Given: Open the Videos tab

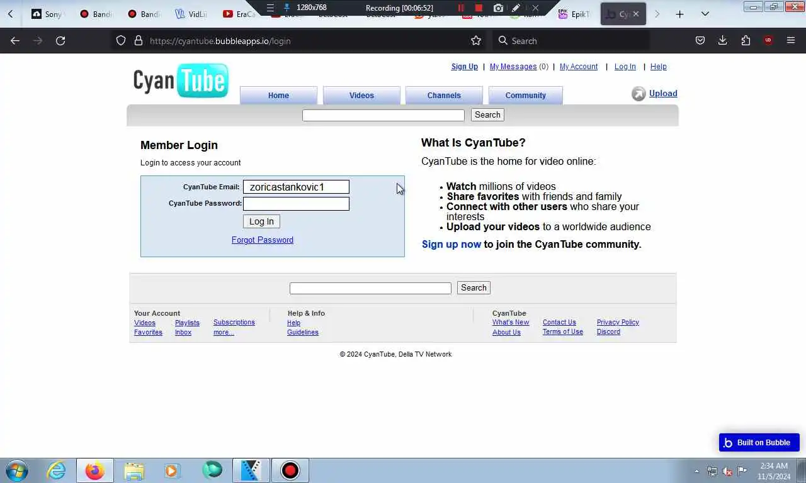Looking at the screenshot, I should 361,96.
